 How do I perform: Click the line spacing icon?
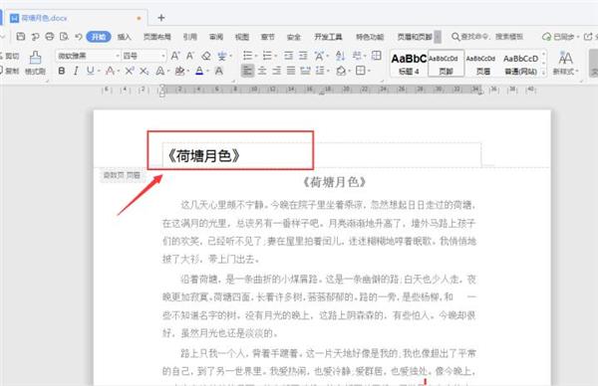(x=320, y=71)
